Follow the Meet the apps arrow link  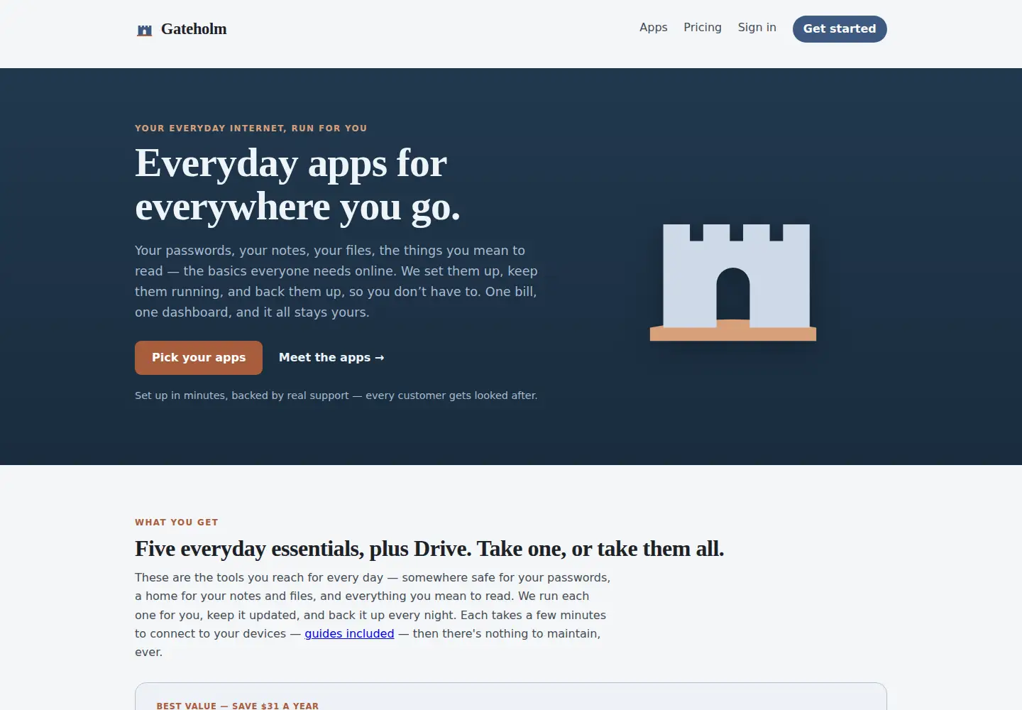331,358
